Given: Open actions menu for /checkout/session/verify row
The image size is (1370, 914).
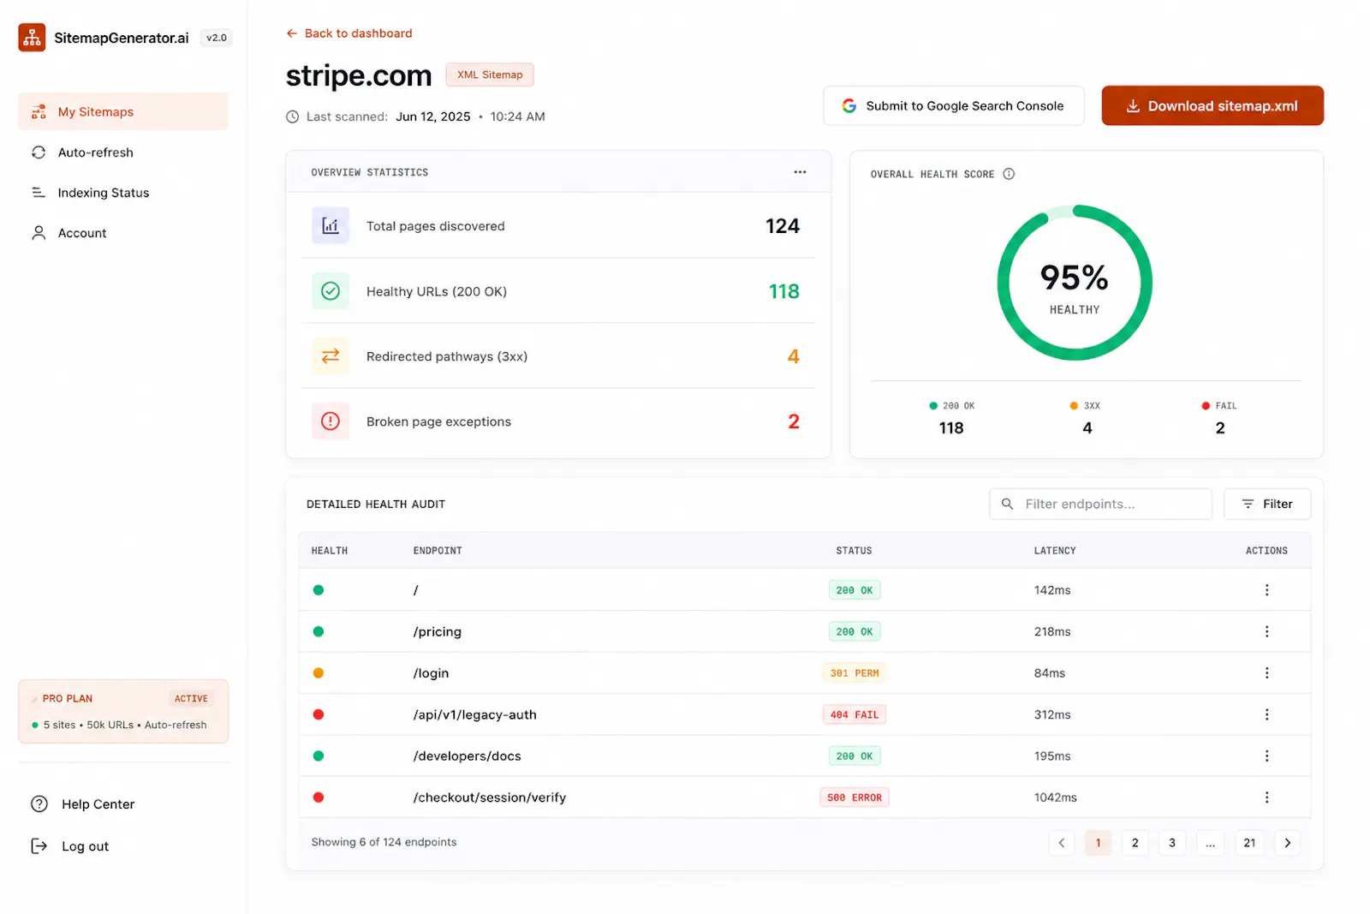Looking at the screenshot, I should [x=1266, y=798].
